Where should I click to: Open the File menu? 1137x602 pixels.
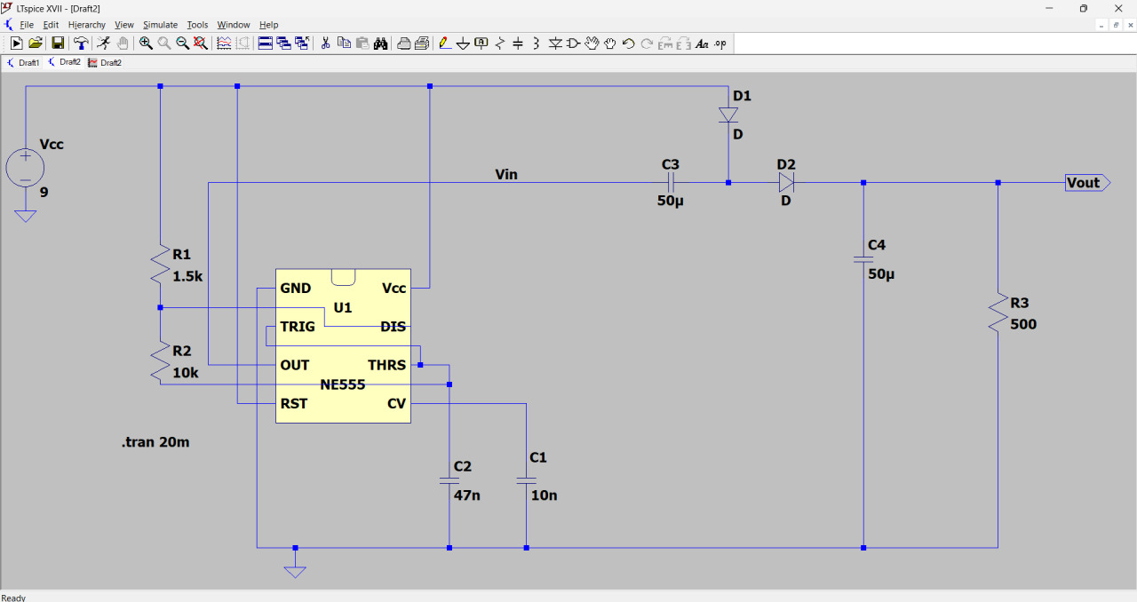pos(27,25)
